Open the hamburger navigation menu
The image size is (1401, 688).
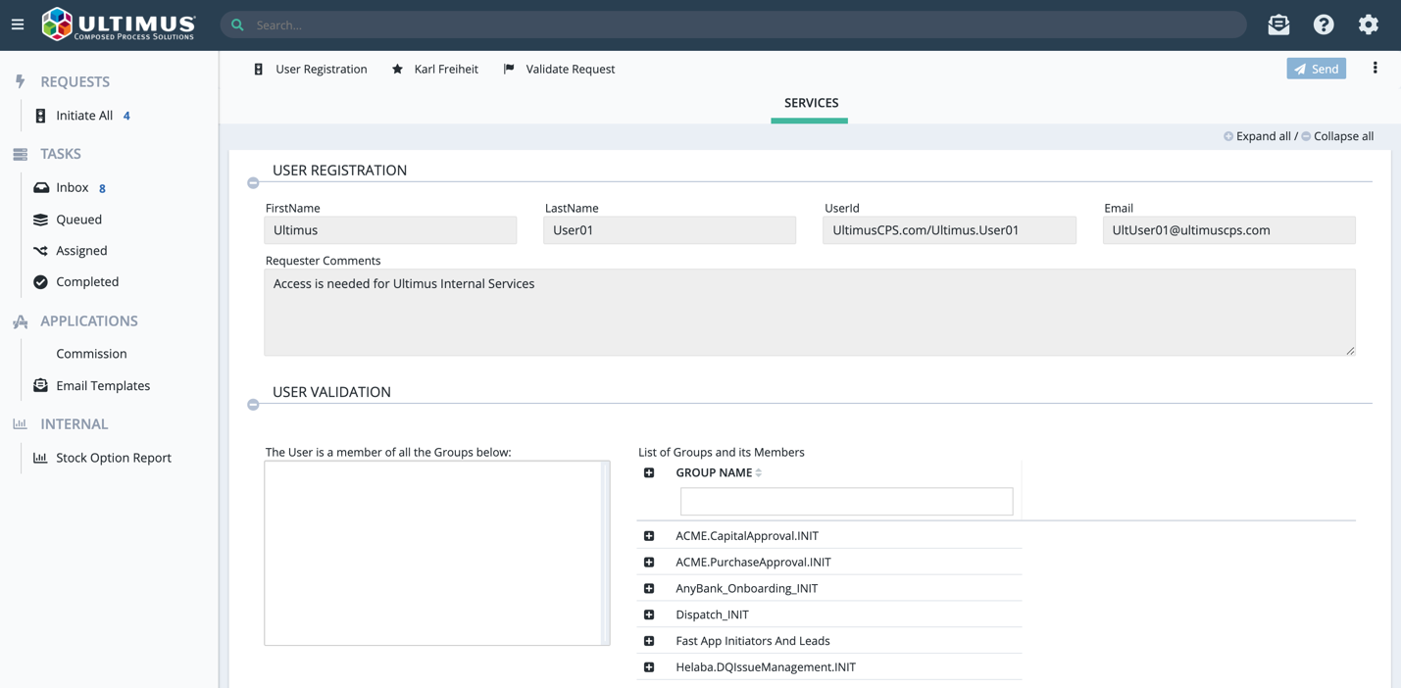[x=18, y=25]
